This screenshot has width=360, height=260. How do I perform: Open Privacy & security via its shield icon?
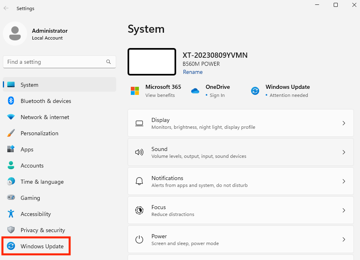coord(10,230)
